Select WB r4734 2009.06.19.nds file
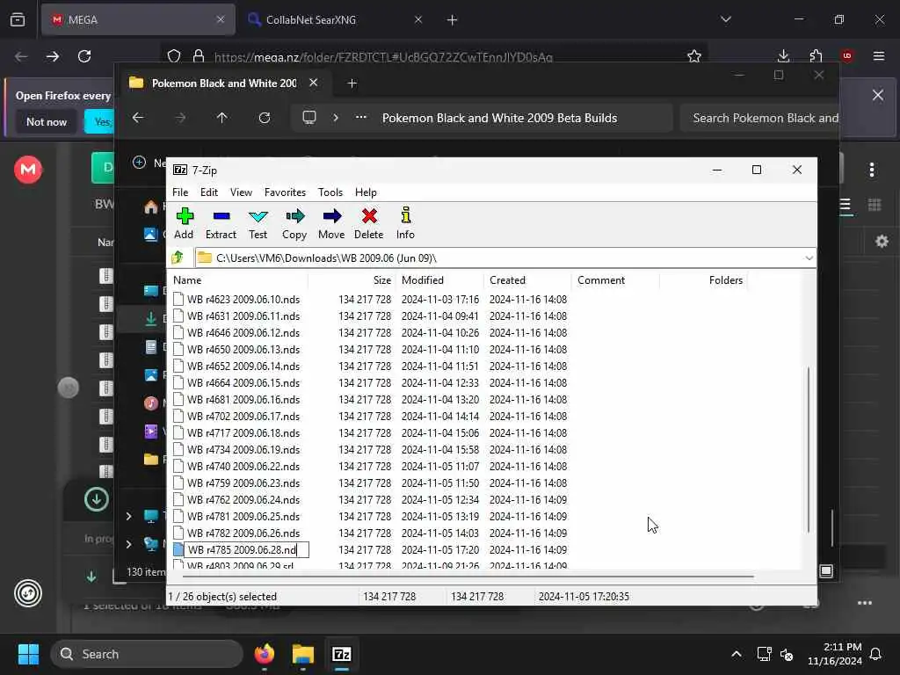Viewport: 900px width, 675px height. pyautogui.click(x=243, y=449)
